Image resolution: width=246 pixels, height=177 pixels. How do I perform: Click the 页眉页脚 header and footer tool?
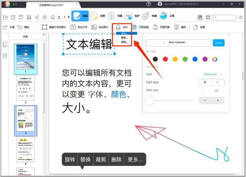point(162,27)
